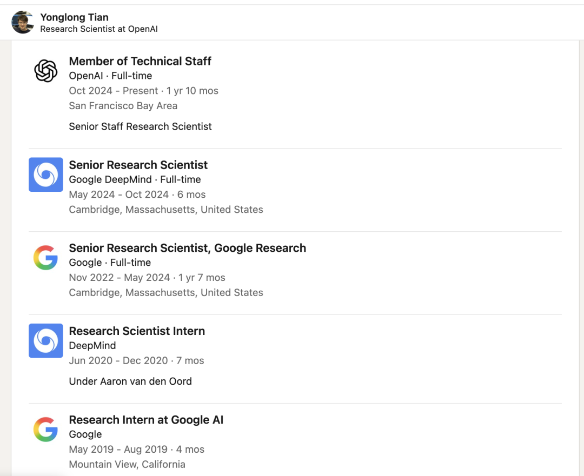Click the 'Senior Staff Research Scientist' description text

140,126
